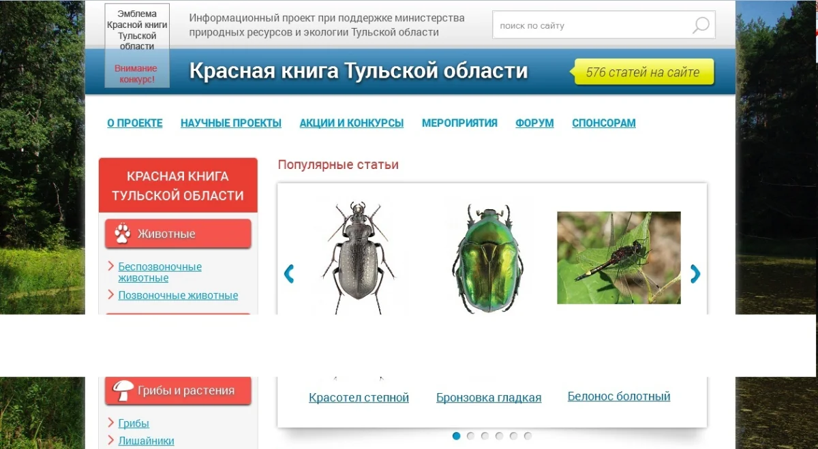Select the last carousel pagination dot
The width and height of the screenshot is (818, 449).
[x=528, y=436]
